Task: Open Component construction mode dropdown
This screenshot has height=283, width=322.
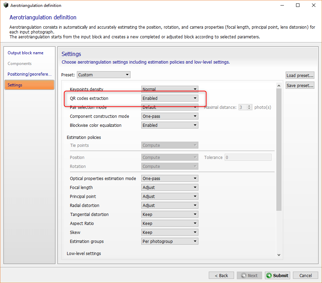Action: pyautogui.click(x=170, y=116)
